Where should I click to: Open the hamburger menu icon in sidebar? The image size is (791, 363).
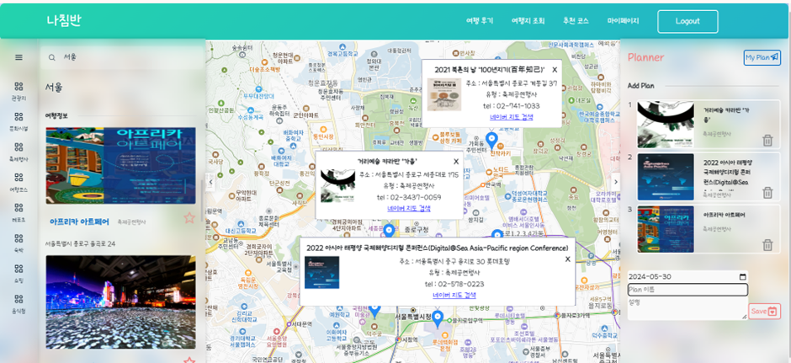pos(19,57)
